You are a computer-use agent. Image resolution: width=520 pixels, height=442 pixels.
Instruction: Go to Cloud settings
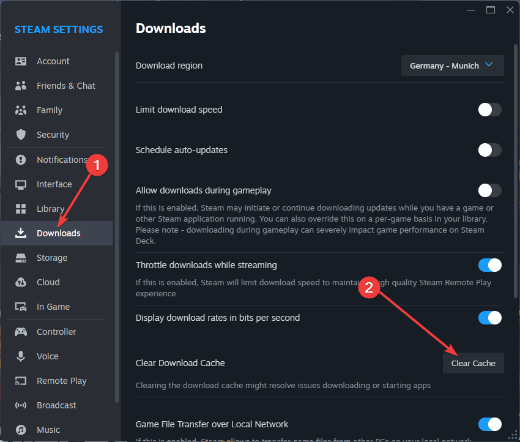point(57,282)
